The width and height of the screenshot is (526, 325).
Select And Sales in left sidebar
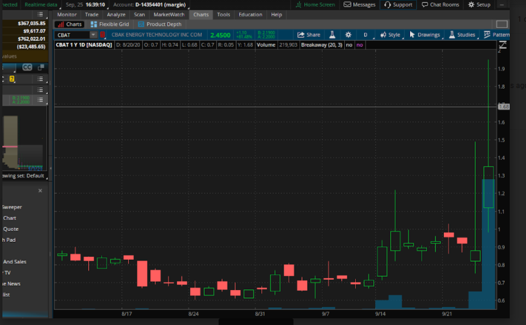pyautogui.click(x=14, y=262)
